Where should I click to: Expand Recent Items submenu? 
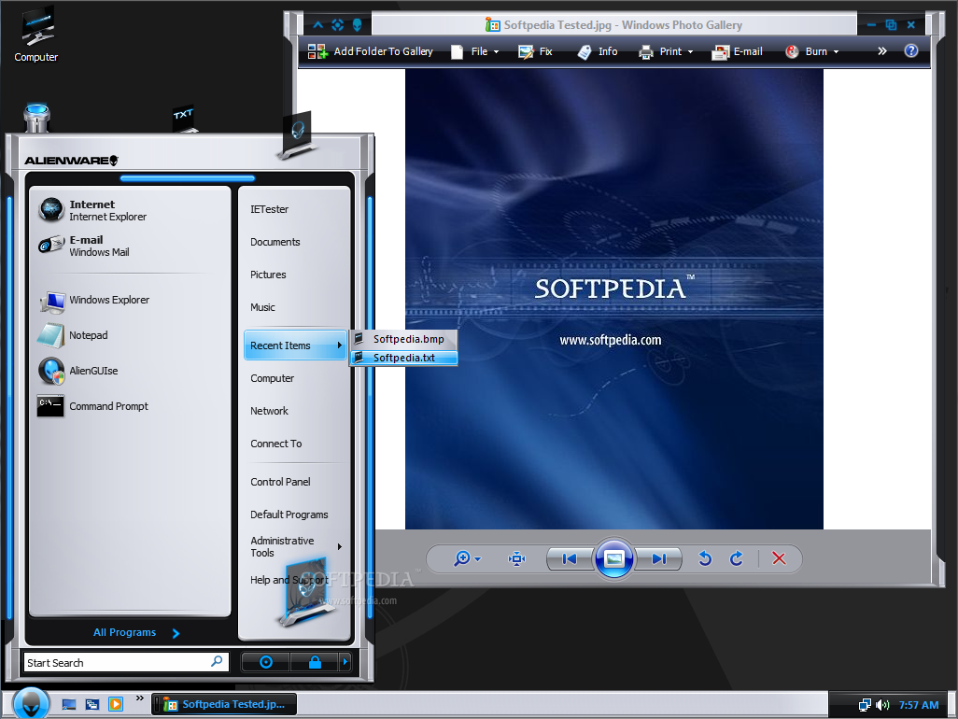coord(295,345)
